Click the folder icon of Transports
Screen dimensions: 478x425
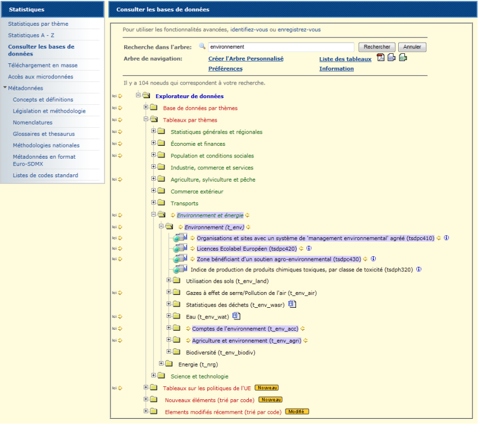click(161, 202)
